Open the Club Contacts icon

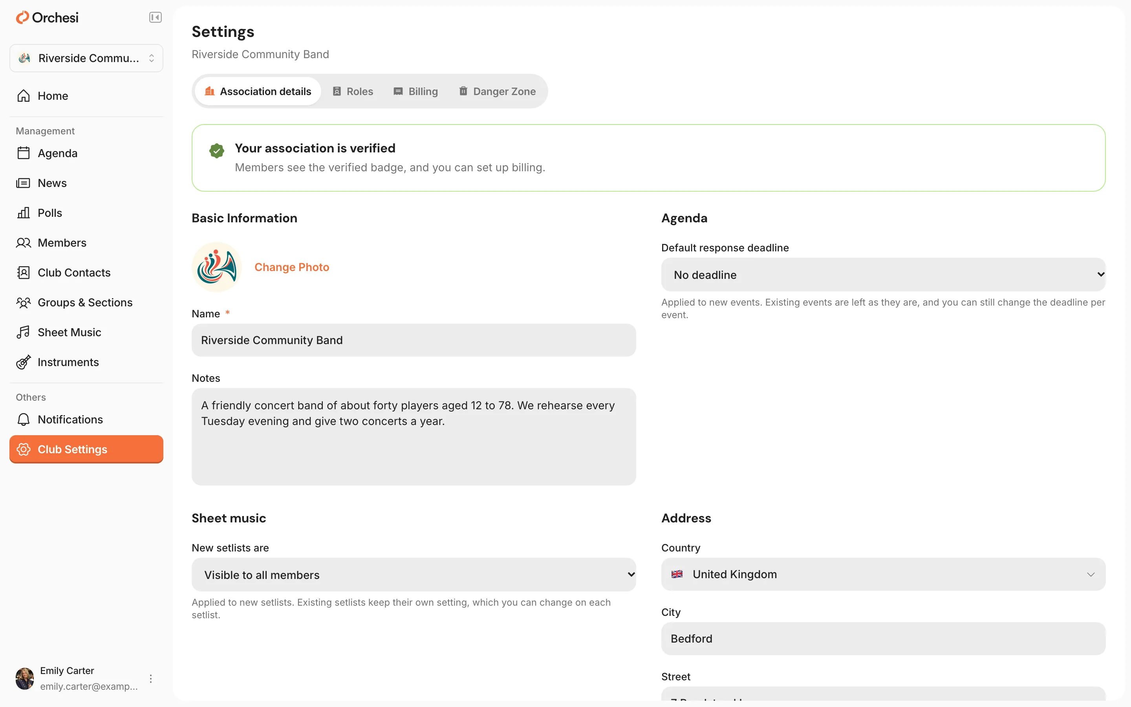click(24, 273)
